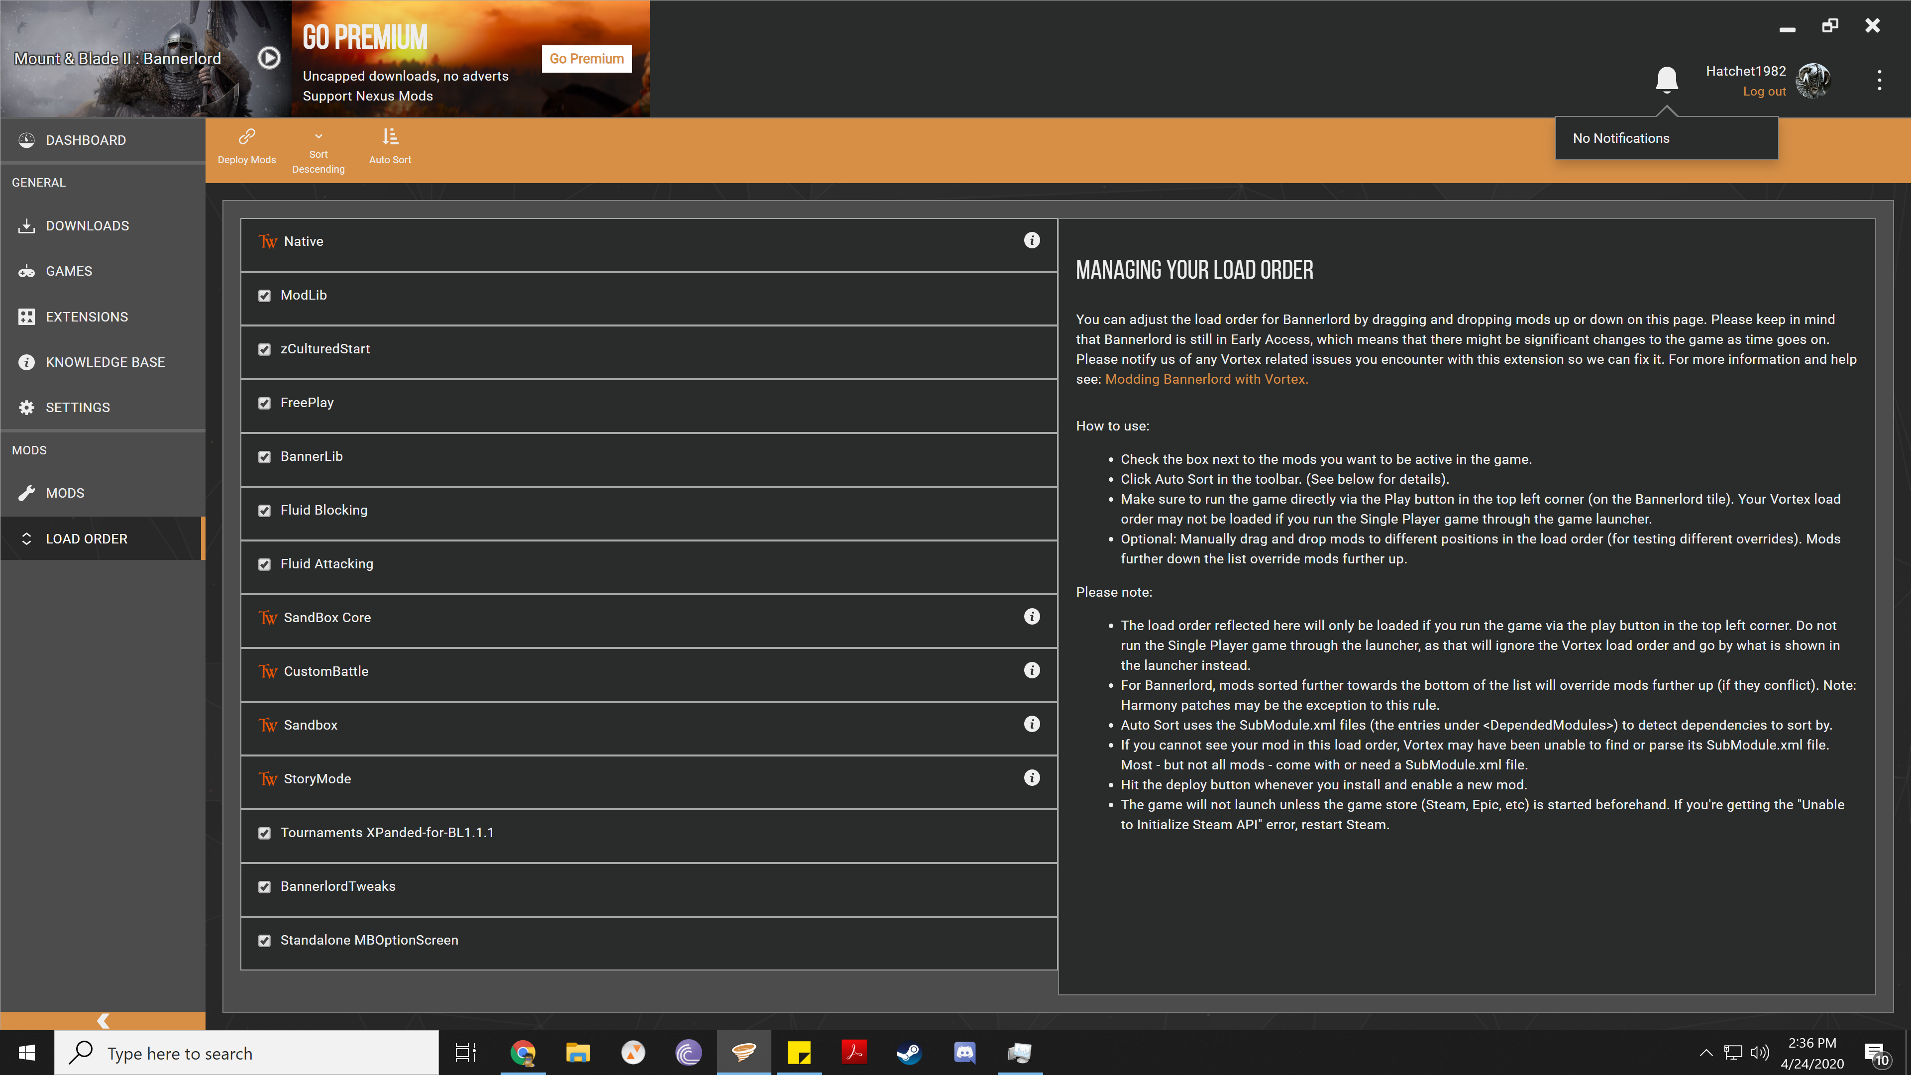Show hidden system tray icons
Screen dimensions: 1911x1075
pyautogui.click(x=1706, y=1053)
